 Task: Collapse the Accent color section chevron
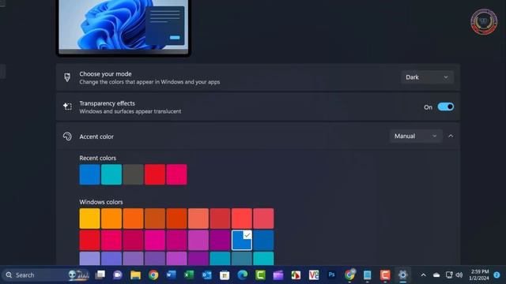pyautogui.click(x=451, y=136)
